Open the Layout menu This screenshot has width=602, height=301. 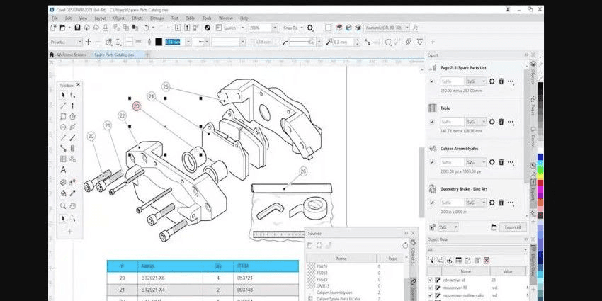point(100,18)
